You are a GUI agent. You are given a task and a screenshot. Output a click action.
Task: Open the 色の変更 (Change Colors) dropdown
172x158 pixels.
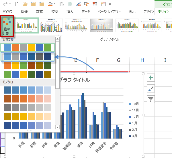(x=8, y=26)
